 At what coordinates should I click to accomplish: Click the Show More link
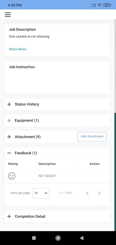pos(17,49)
